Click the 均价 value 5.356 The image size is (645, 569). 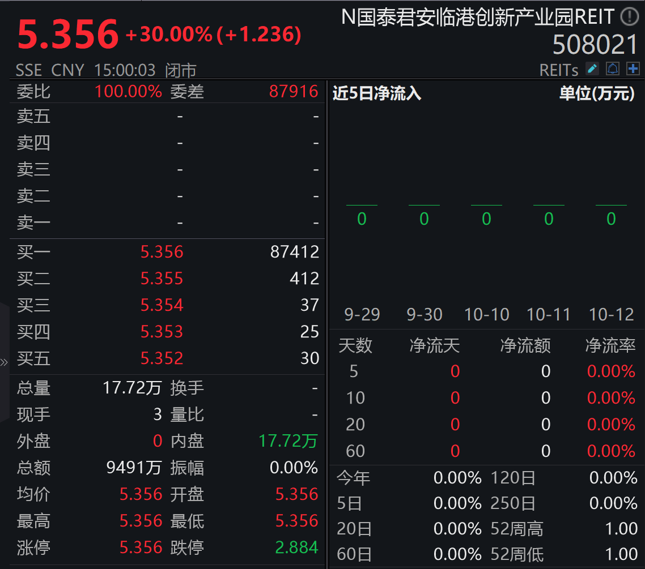[x=141, y=494]
